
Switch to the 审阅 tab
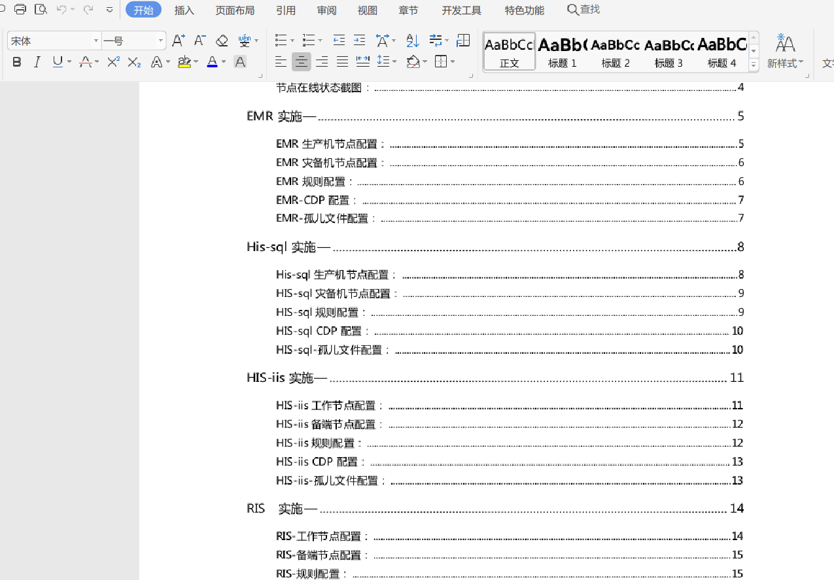pos(327,10)
